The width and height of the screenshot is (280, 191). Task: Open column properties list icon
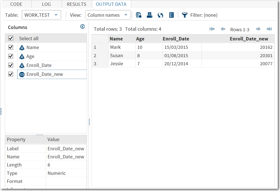(171, 15)
